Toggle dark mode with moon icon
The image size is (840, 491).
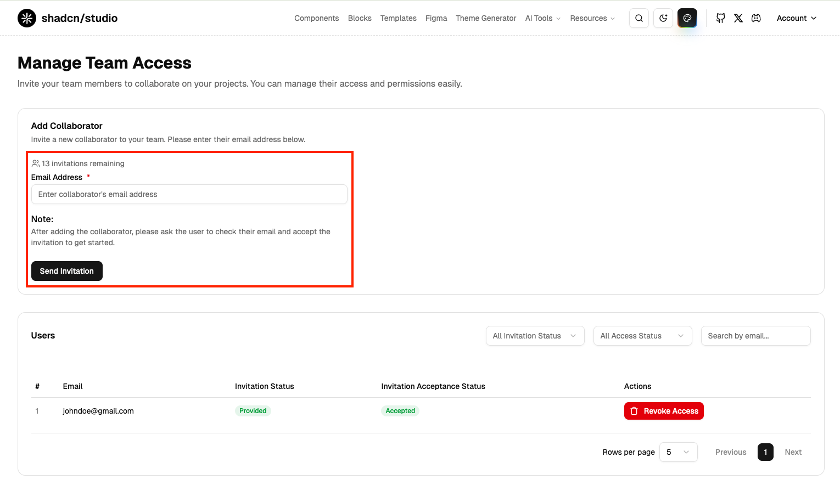point(663,18)
